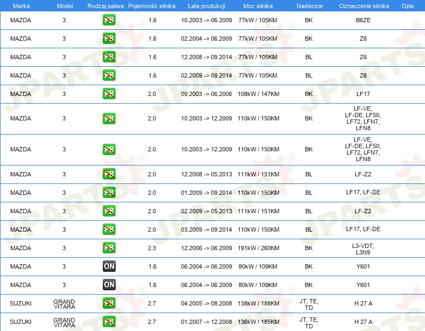Image resolution: width=425 pixels, height=331 pixels.
Task: Click the Rodzaj paliwa column header
Action: click(x=105, y=6)
